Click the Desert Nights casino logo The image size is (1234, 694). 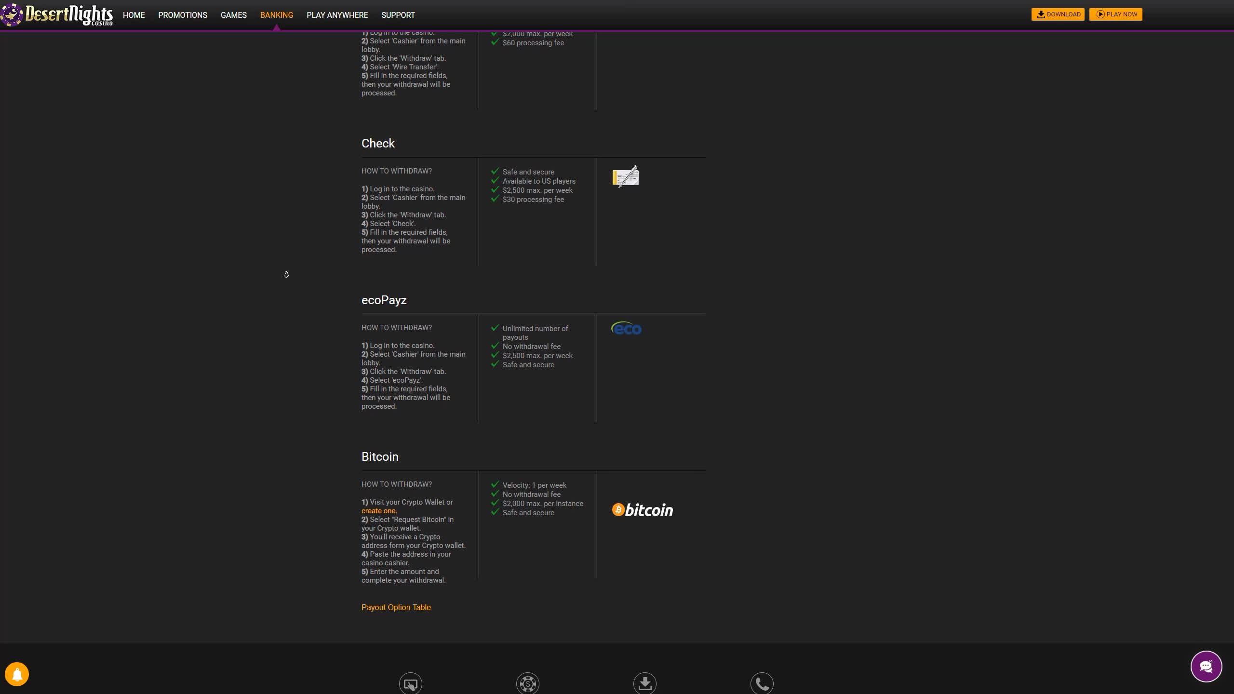(x=58, y=14)
